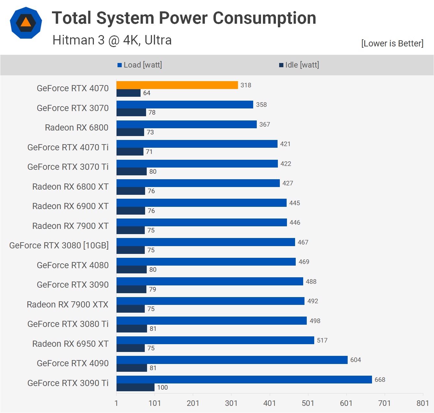434x413 pixels.
Task: Click the GeForce RTX 4090 idle bar
Action: [132, 368]
